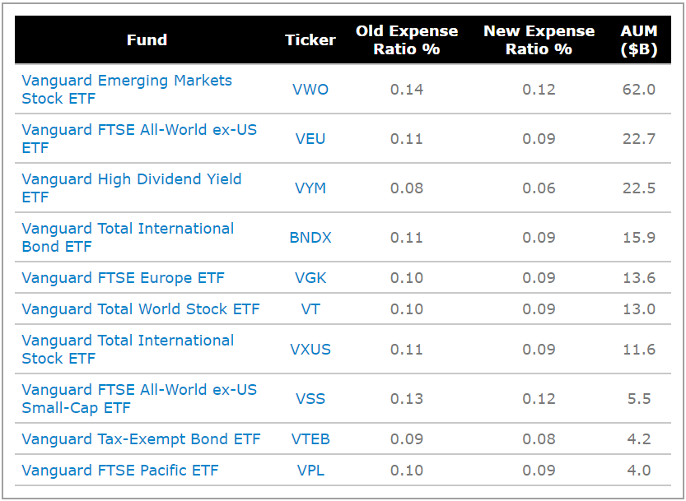Click the AUM ($B) column header
Screen dimensions: 686x501
(x=639, y=40)
